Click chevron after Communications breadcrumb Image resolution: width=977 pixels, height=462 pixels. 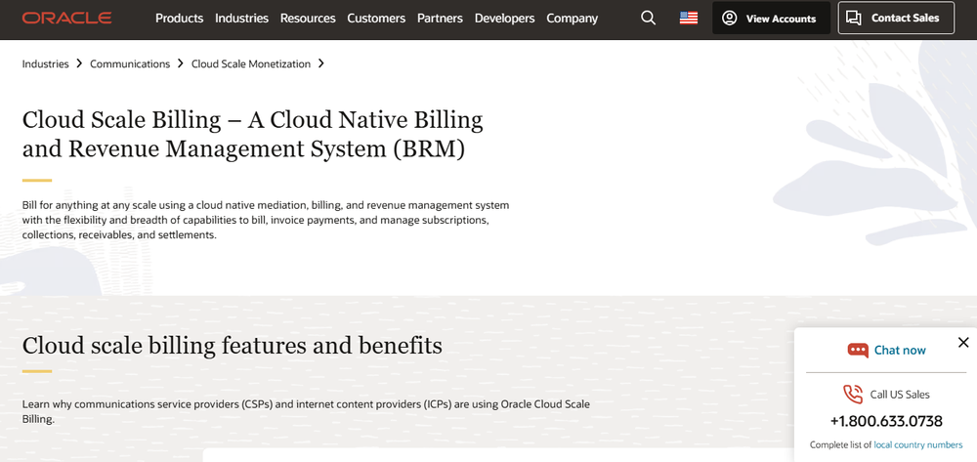pos(180,63)
